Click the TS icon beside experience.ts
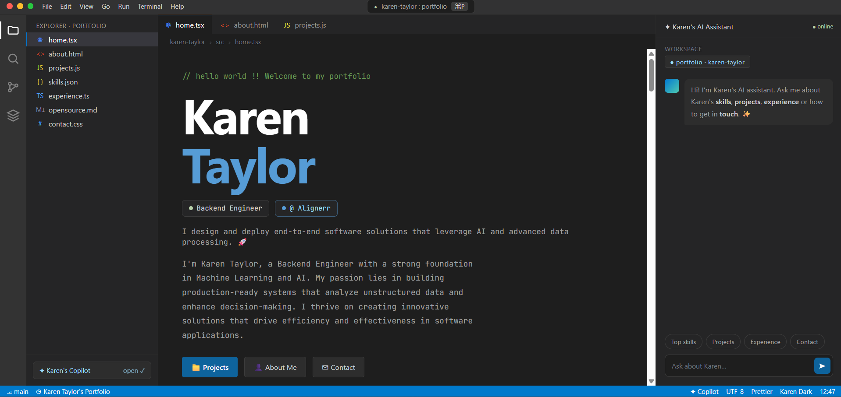 (40, 96)
